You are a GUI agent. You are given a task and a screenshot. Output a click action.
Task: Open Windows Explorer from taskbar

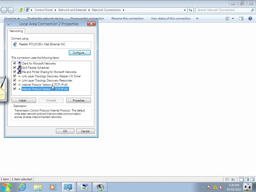tap(38, 187)
